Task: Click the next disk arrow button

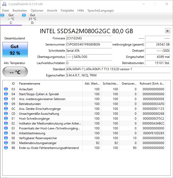Action: [x=168, y=31]
